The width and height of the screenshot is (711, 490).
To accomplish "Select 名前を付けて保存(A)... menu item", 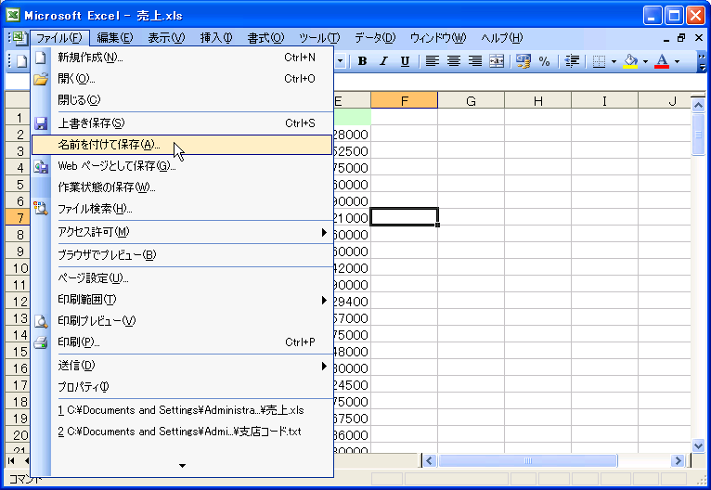I will (182, 145).
